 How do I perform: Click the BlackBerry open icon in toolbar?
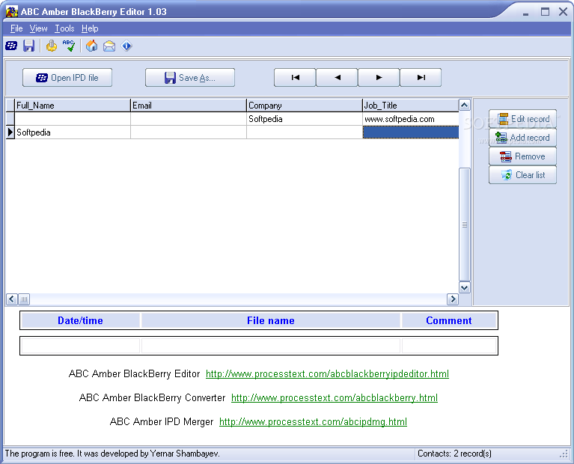[11, 46]
